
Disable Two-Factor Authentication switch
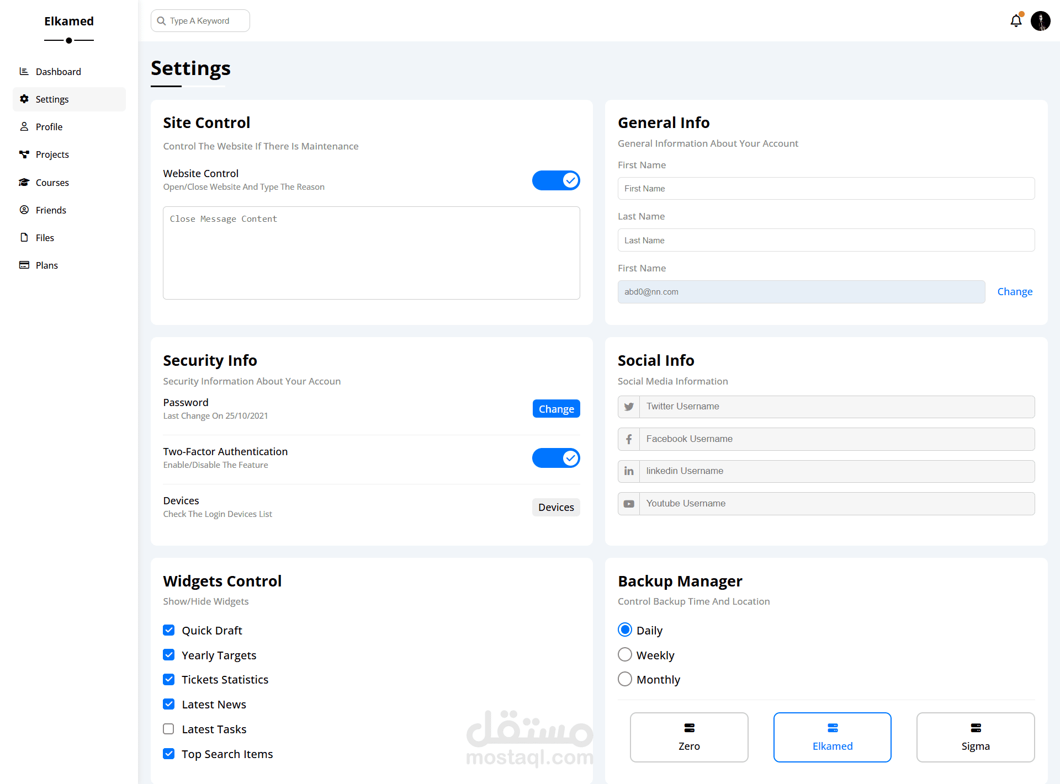(556, 458)
